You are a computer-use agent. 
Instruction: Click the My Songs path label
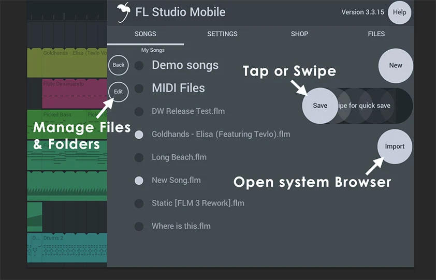click(x=153, y=50)
